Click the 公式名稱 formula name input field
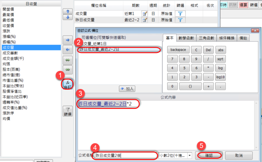Image resolution: width=262 pixels, height=162 pixels. click(x=126, y=155)
